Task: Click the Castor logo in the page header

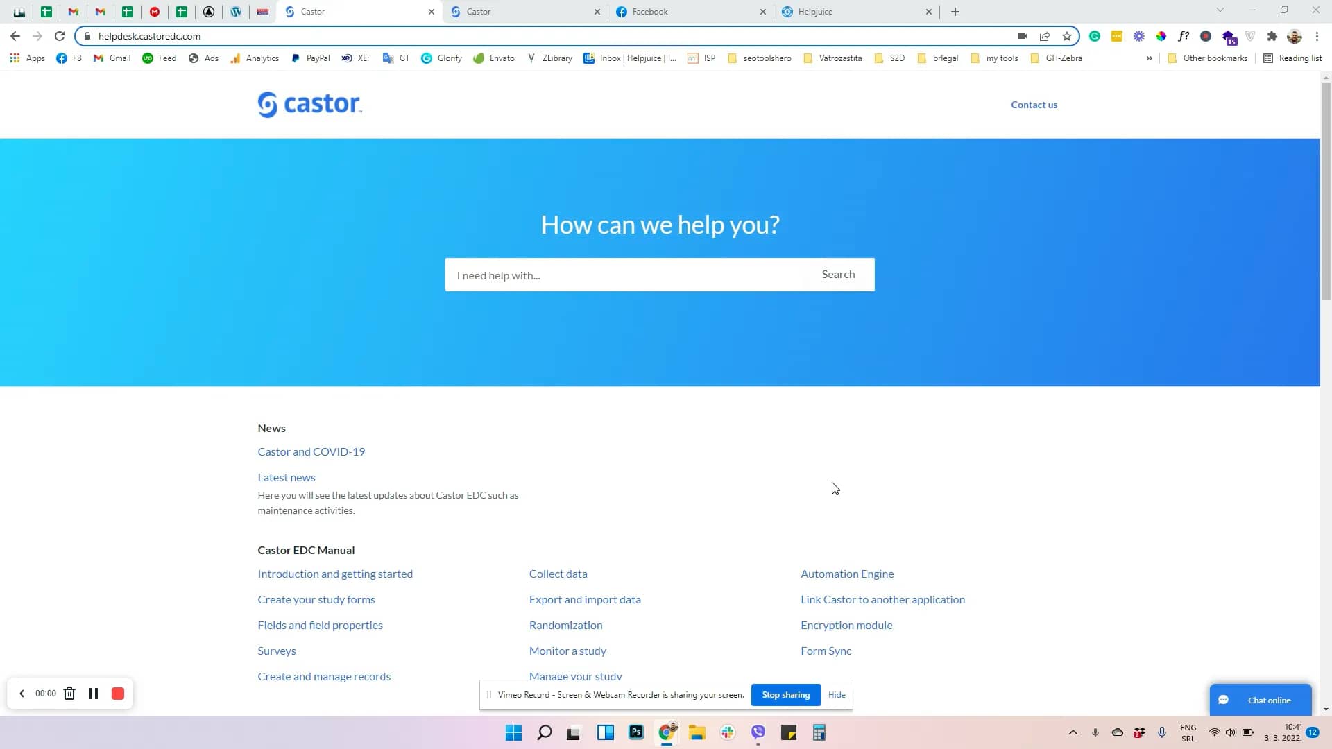Action: (309, 104)
